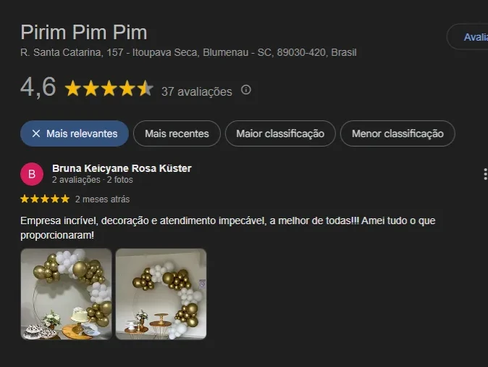Click the Pirim Pim Pim business title
This screenshot has height=367, width=488.
(x=84, y=32)
